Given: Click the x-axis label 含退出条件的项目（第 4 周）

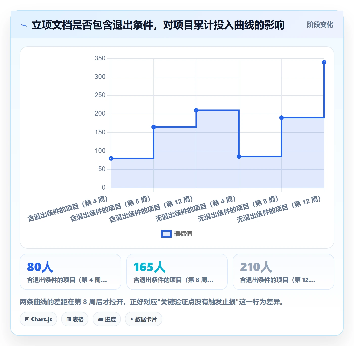Looking at the screenshot, I should [x=68, y=209].
